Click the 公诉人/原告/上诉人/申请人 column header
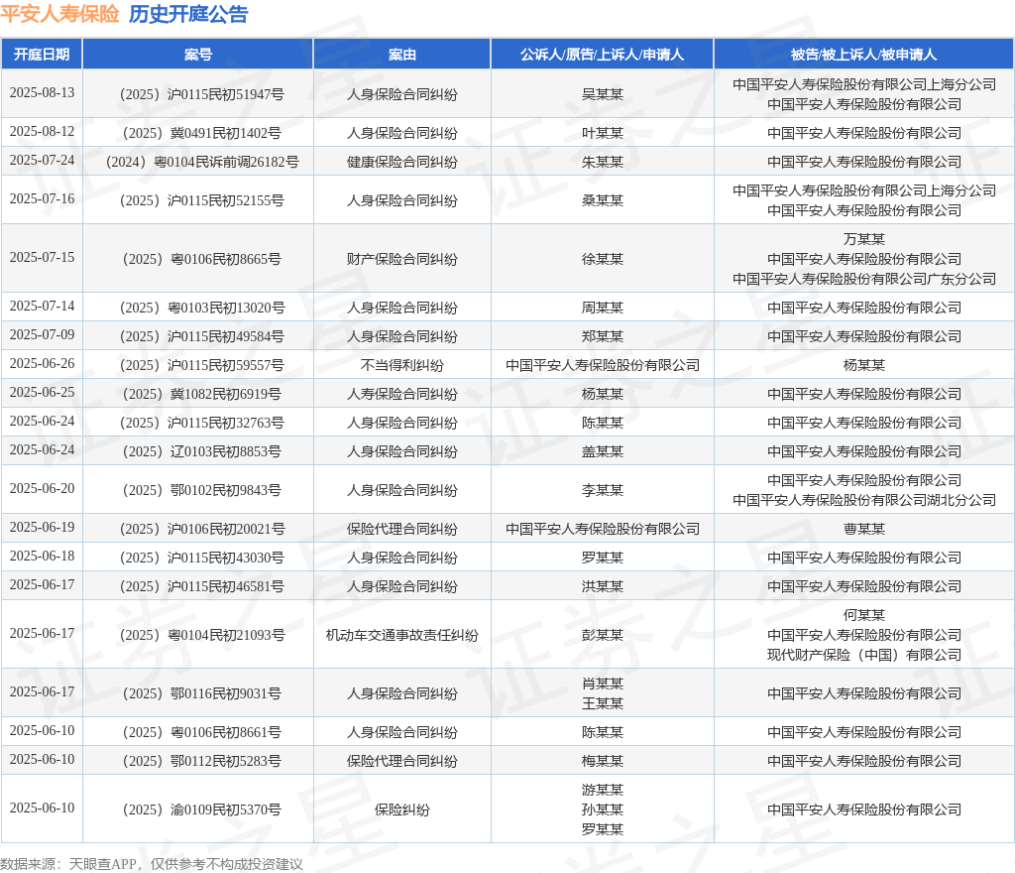 click(x=602, y=55)
